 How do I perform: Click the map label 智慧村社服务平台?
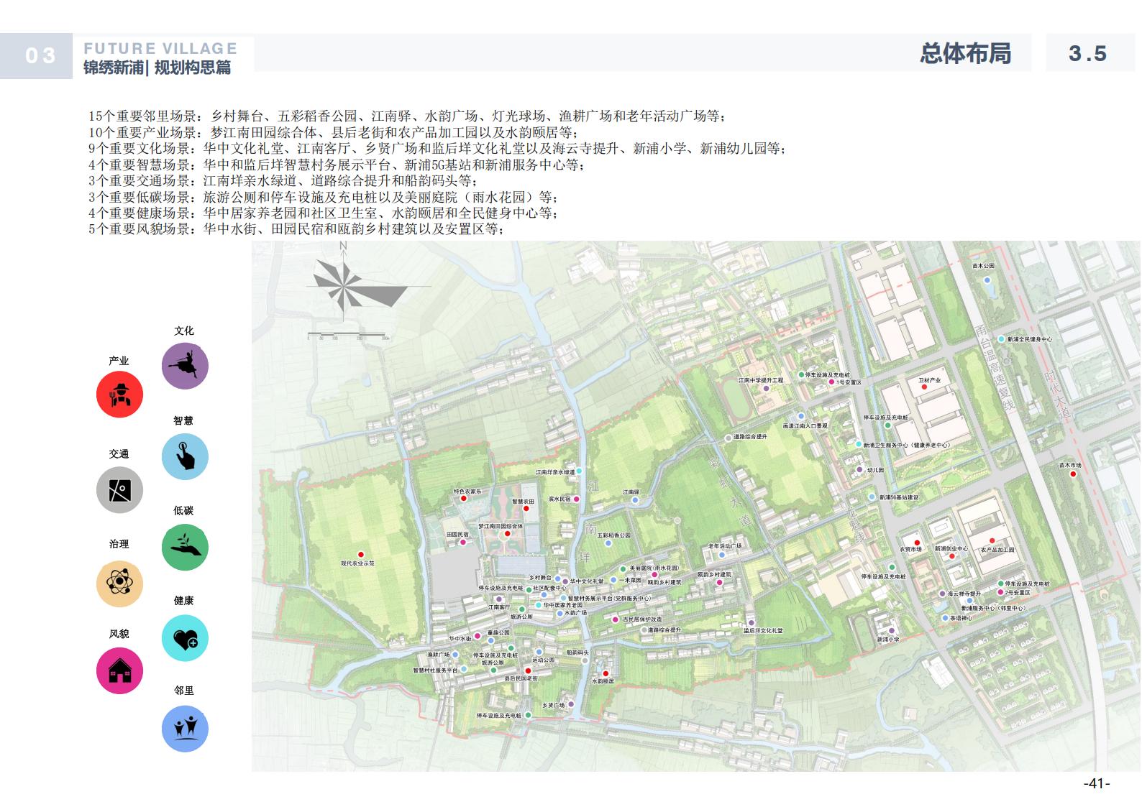435,670
